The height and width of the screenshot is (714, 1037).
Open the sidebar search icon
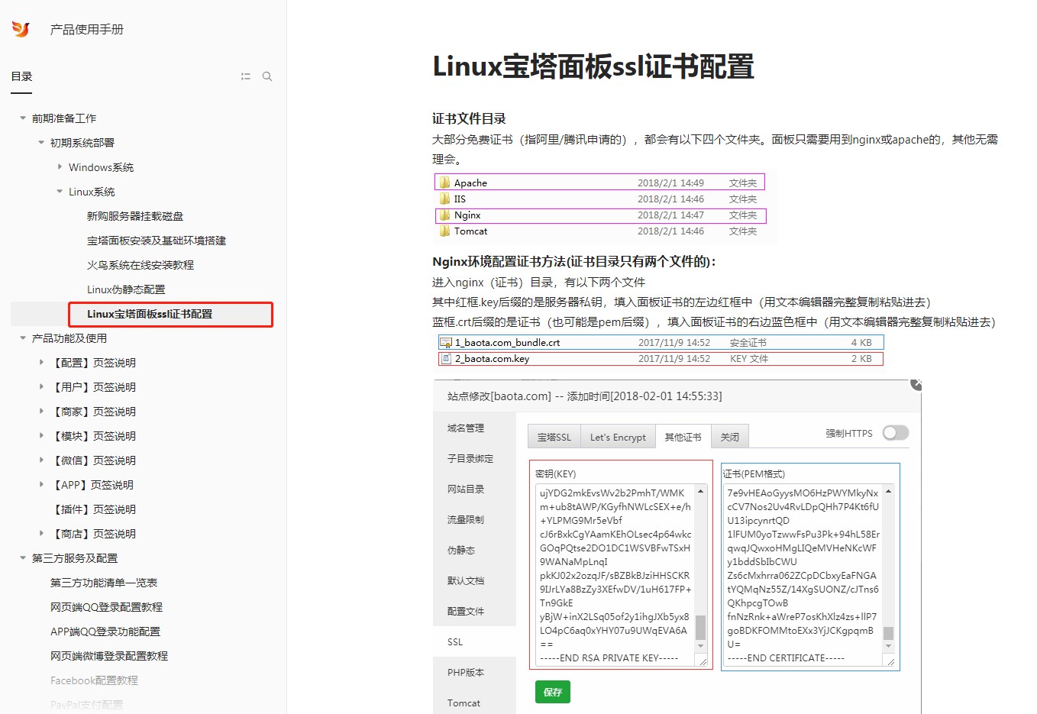point(267,76)
